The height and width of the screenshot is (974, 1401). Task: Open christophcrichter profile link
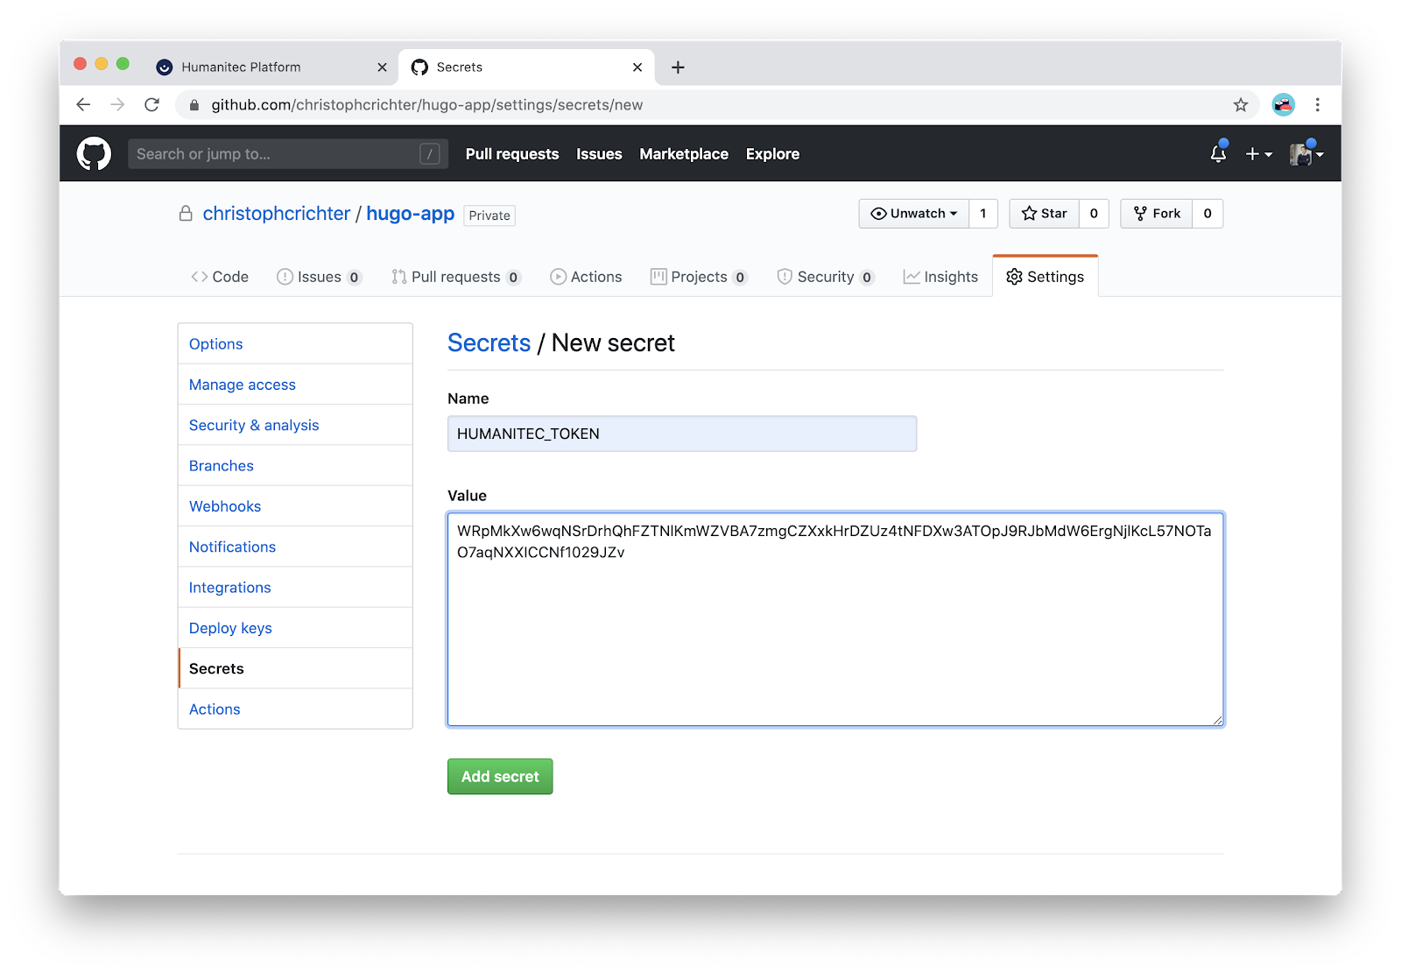point(276,214)
